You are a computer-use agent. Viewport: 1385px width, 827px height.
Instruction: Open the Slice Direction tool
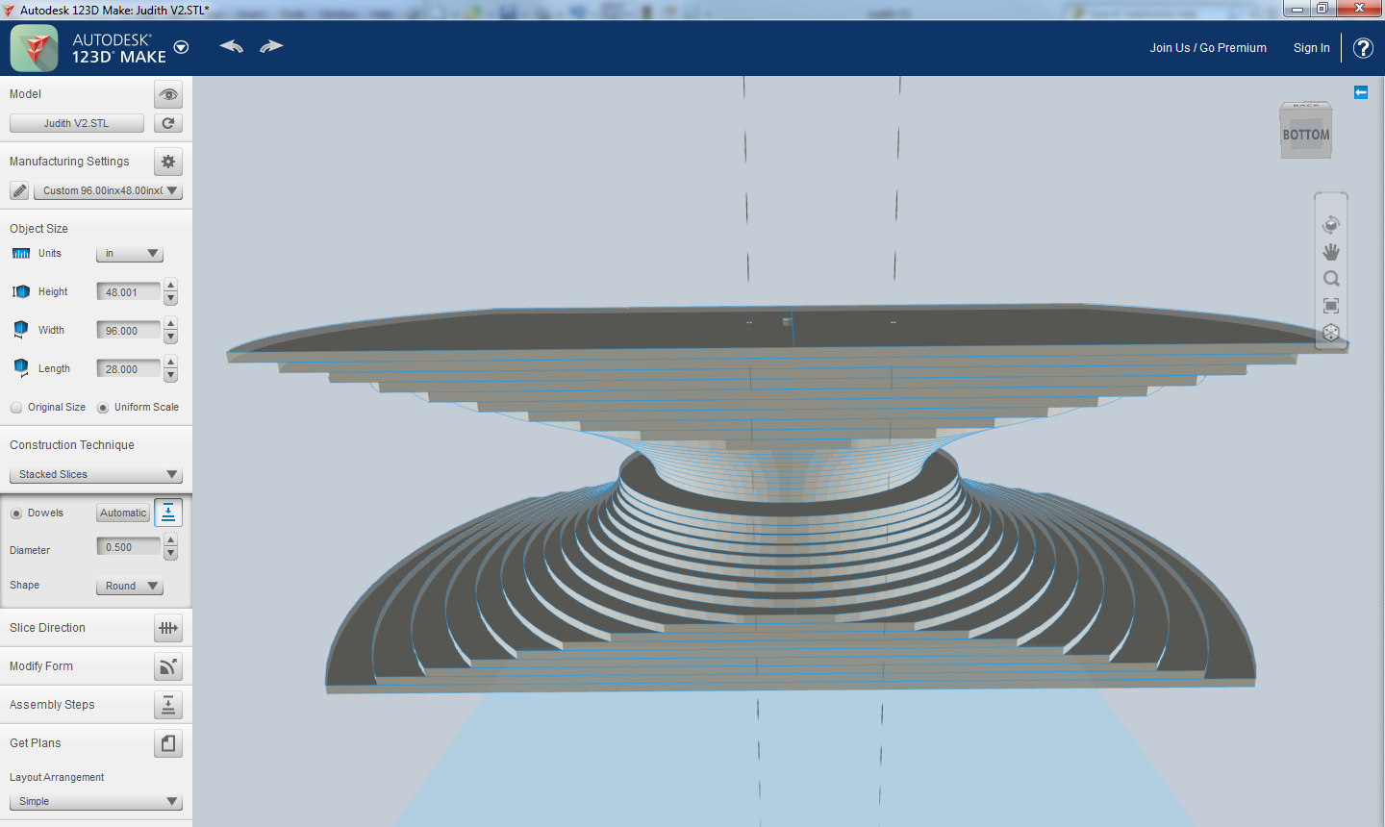pyautogui.click(x=167, y=628)
